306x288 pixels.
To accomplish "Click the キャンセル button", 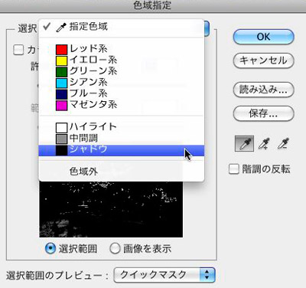I will (264, 61).
